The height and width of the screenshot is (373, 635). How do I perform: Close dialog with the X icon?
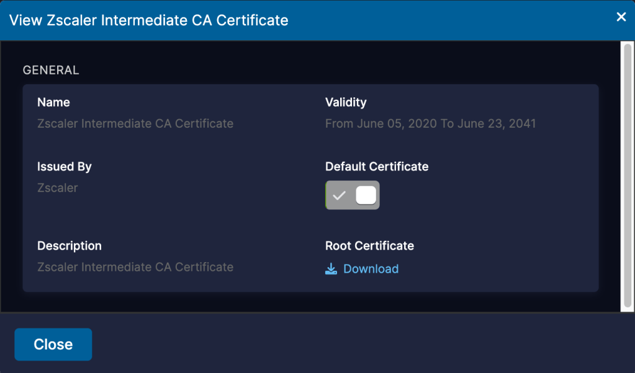click(621, 17)
